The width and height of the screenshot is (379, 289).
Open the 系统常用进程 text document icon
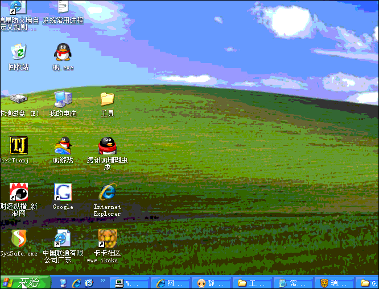tap(63, 6)
